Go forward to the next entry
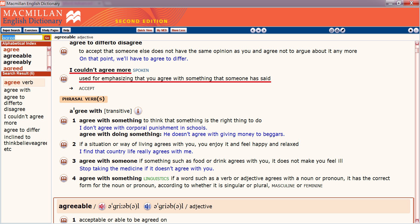 [264, 30]
